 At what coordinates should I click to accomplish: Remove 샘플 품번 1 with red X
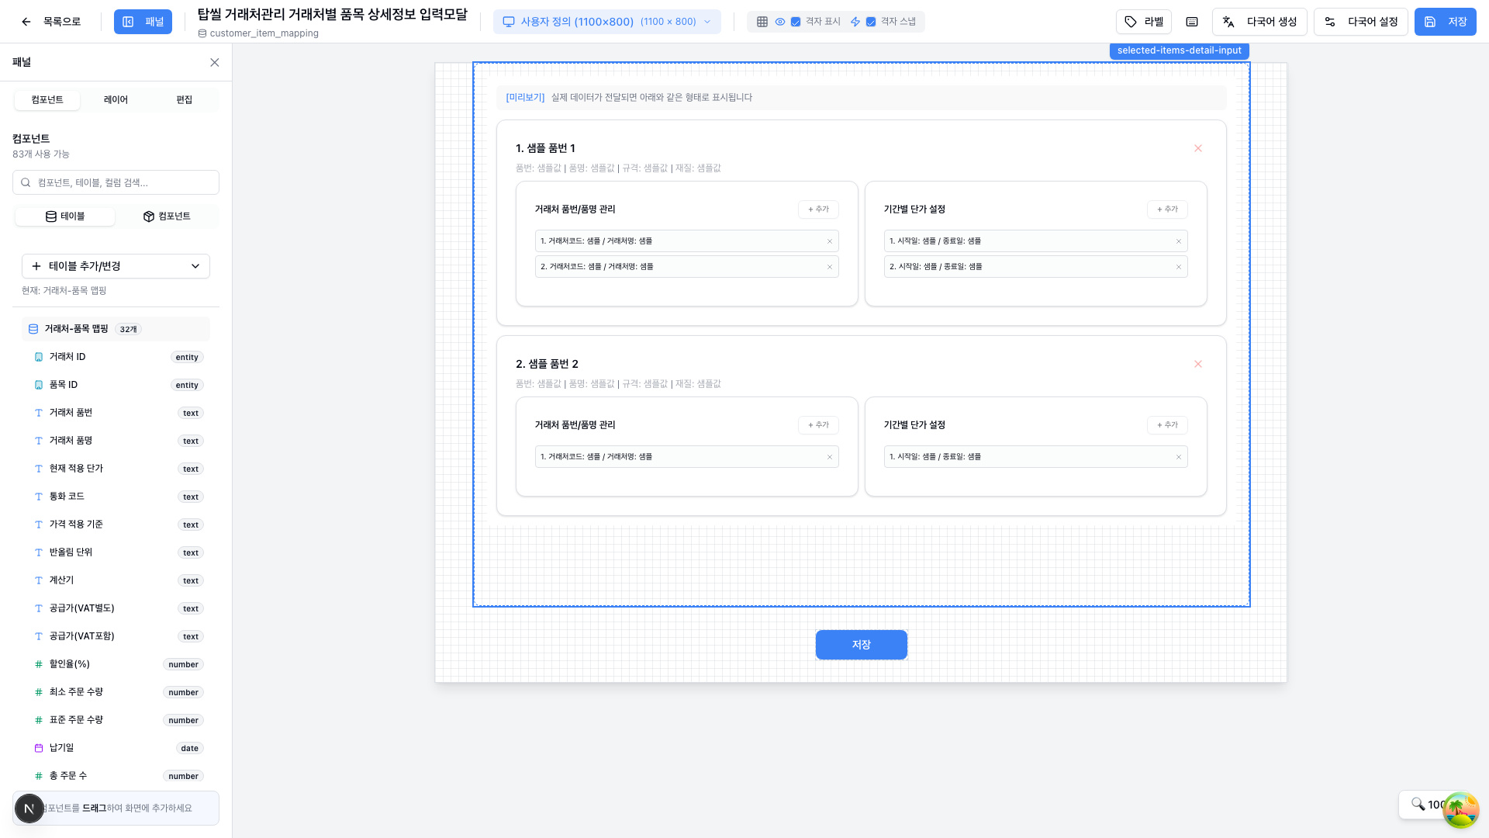(1198, 148)
